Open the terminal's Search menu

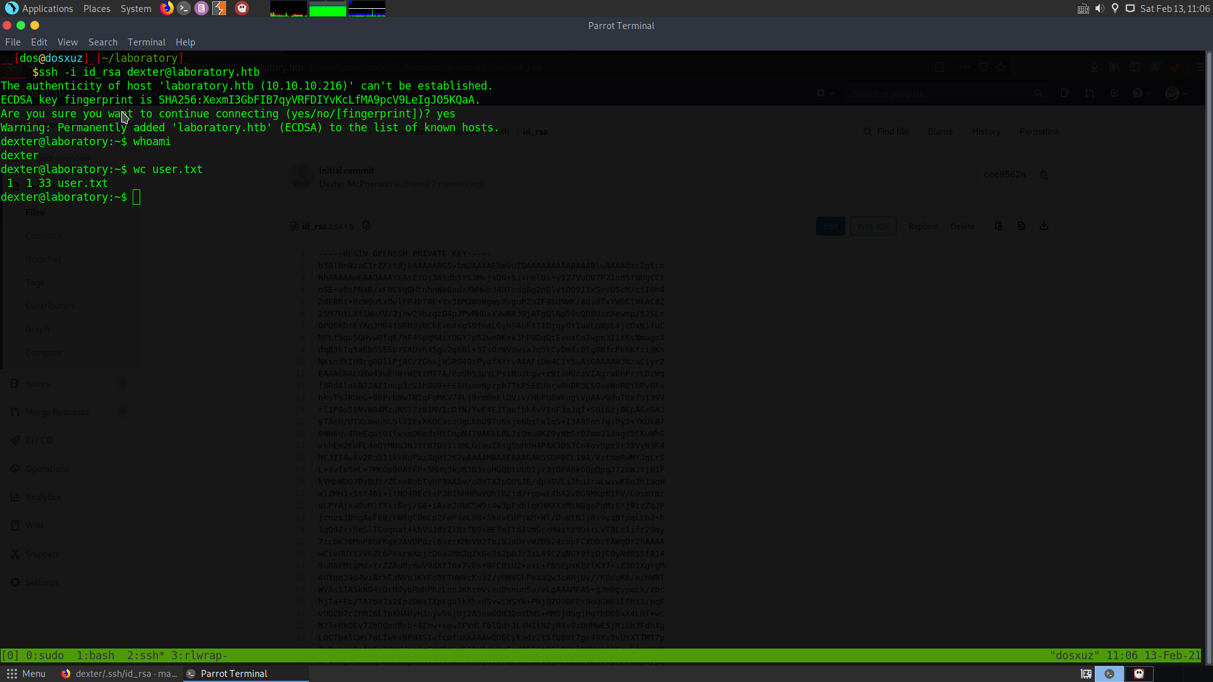pyautogui.click(x=102, y=42)
